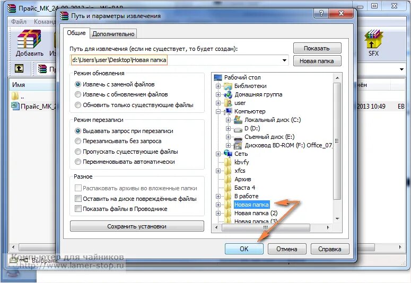The width and height of the screenshot is (411, 283).
Task: Select 'Выдавать запрос при перезаписи' option
Action: click(x=78, y=131)
